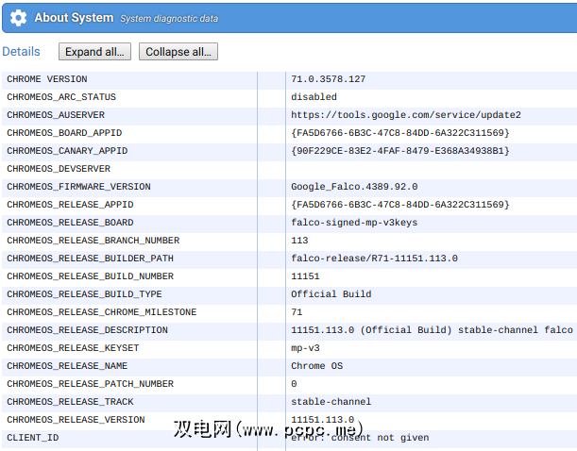Viewport: 577px width, 451px height.
Task: Click the falco-release/R71-11151.113.0 value
Action: click(x=374, y=259)
